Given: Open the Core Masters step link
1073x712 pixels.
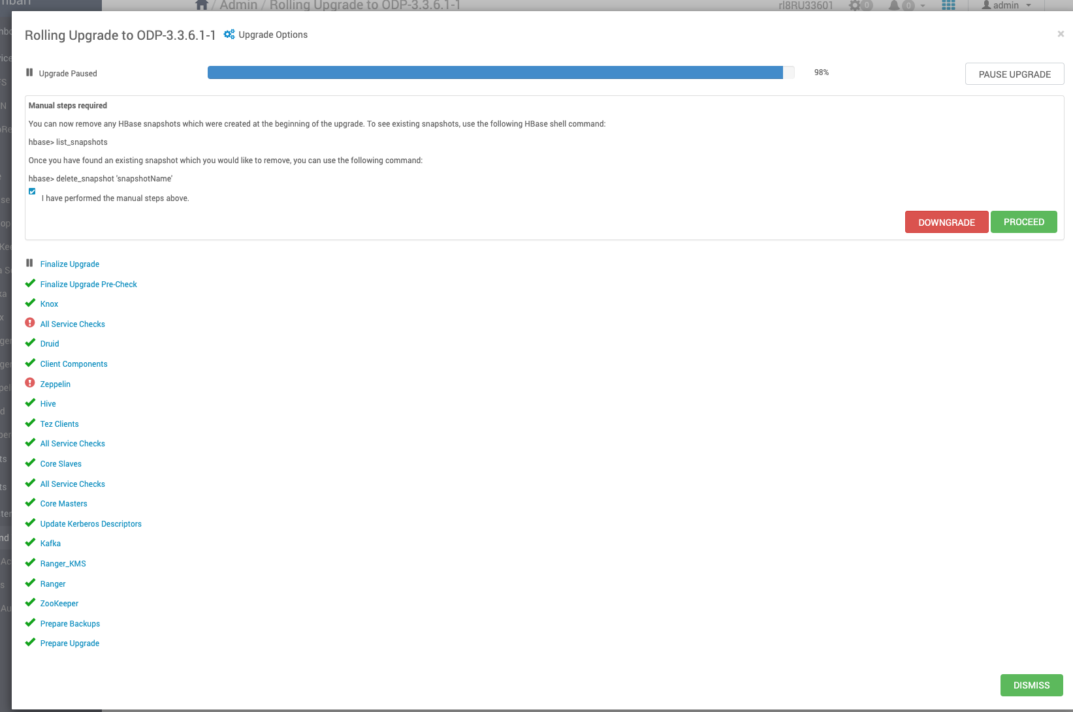Looking at the screenshot, I should 64,504.
